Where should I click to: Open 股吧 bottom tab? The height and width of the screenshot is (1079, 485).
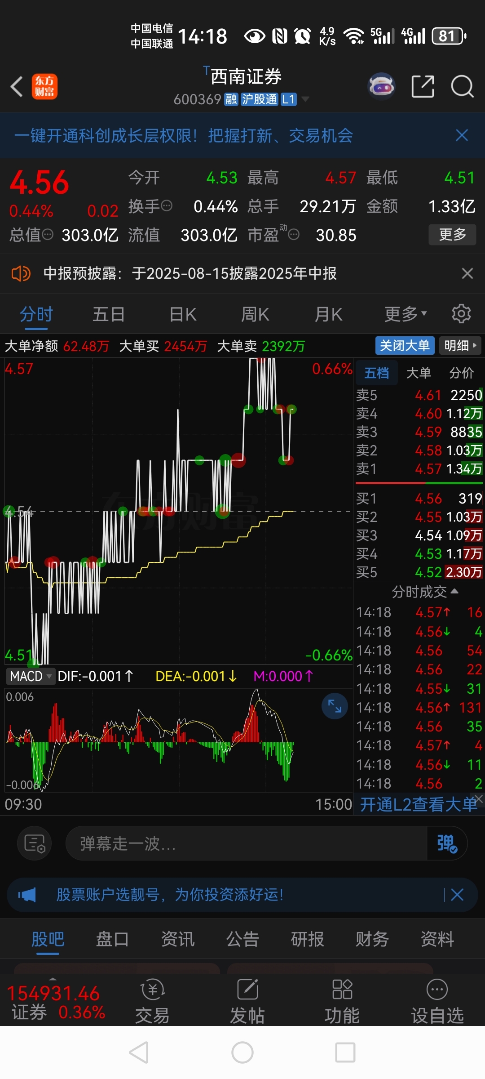pyautogui.click(x=48, y=939)
